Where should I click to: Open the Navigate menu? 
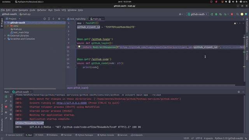pos(23,10)
